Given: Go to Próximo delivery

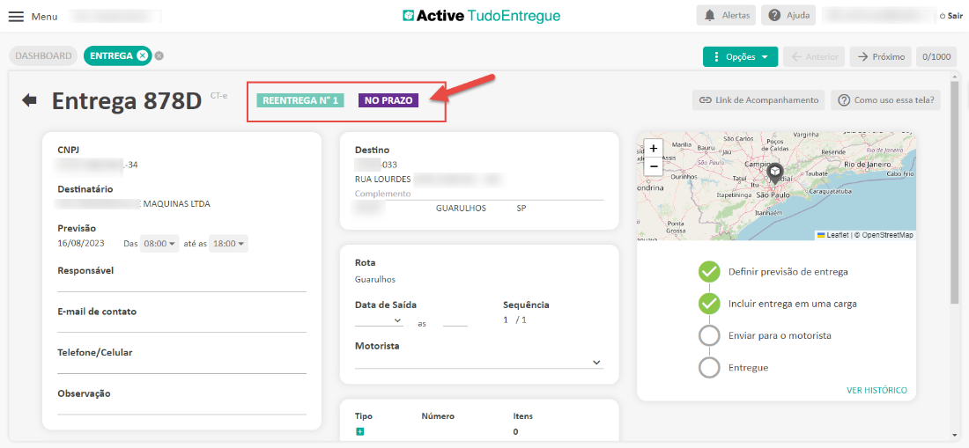Looking at the screenshot, I should (x=880, y=56).
